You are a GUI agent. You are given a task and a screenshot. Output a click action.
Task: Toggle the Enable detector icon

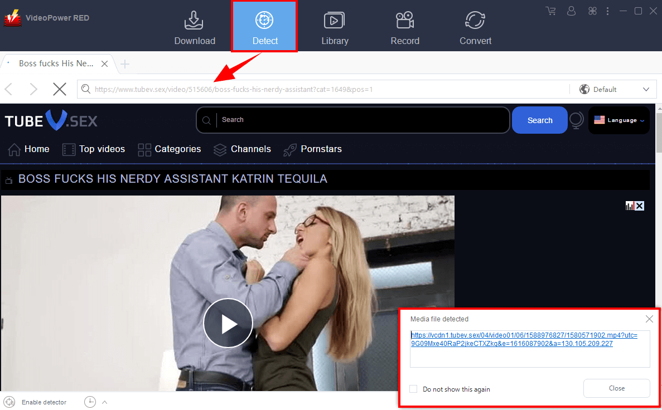(9, 402)
